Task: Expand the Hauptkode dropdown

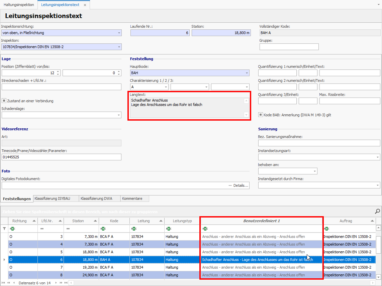Action: pos(247,73)
